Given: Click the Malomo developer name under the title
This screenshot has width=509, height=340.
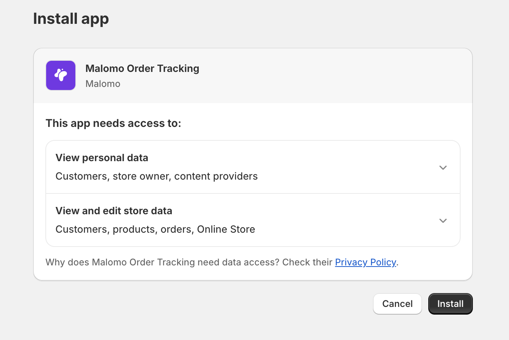Looking at the screenshot, I should 103,83.
